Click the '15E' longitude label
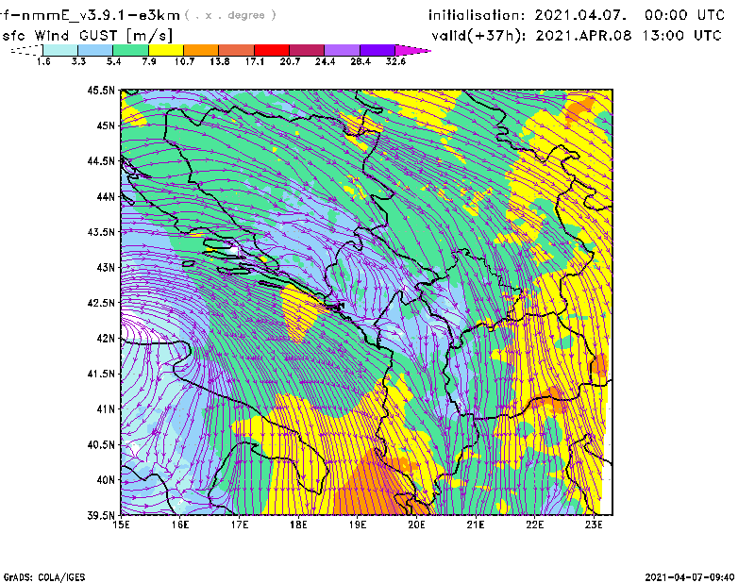Image resolution: width=755 pixels, height=583 pixels. coord(121,525)
